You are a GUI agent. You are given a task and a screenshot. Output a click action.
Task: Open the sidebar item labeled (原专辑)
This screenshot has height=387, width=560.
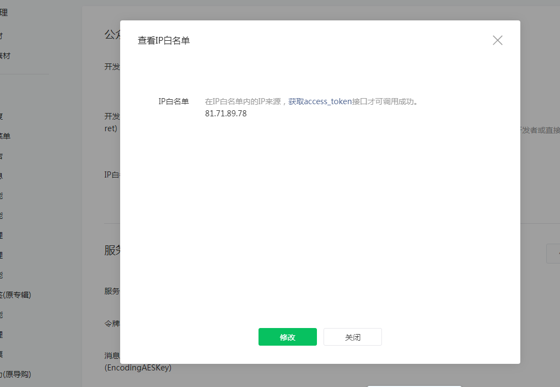coord(15,295)
